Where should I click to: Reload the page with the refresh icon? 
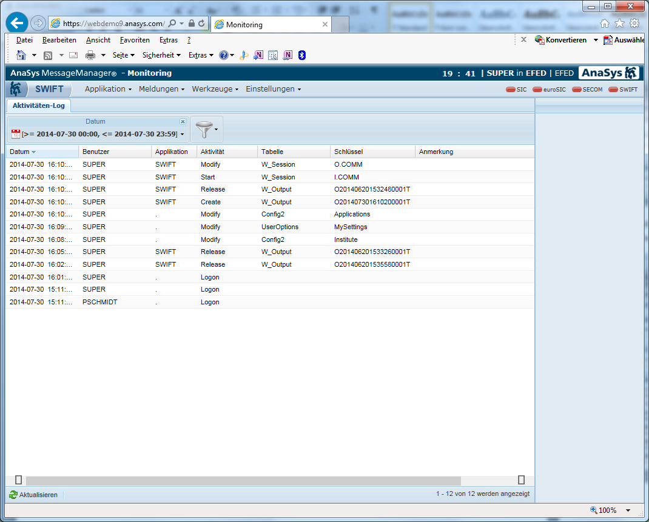click(x=201, y=24)
